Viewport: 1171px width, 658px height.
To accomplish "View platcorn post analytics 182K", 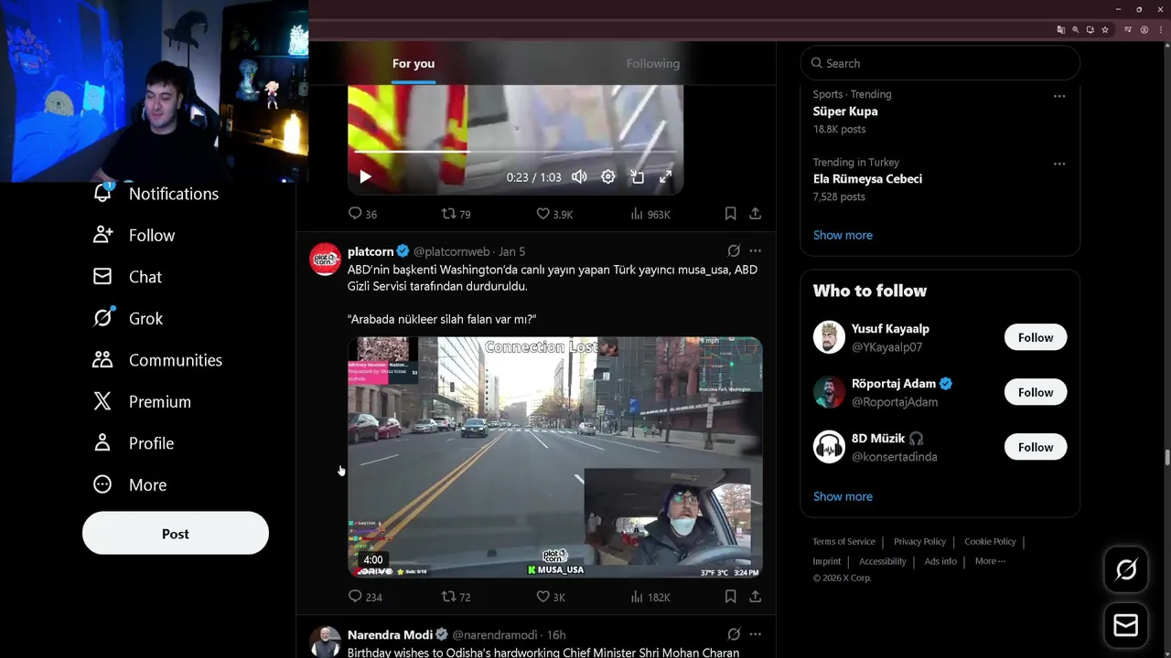I will tap(650, 597).
